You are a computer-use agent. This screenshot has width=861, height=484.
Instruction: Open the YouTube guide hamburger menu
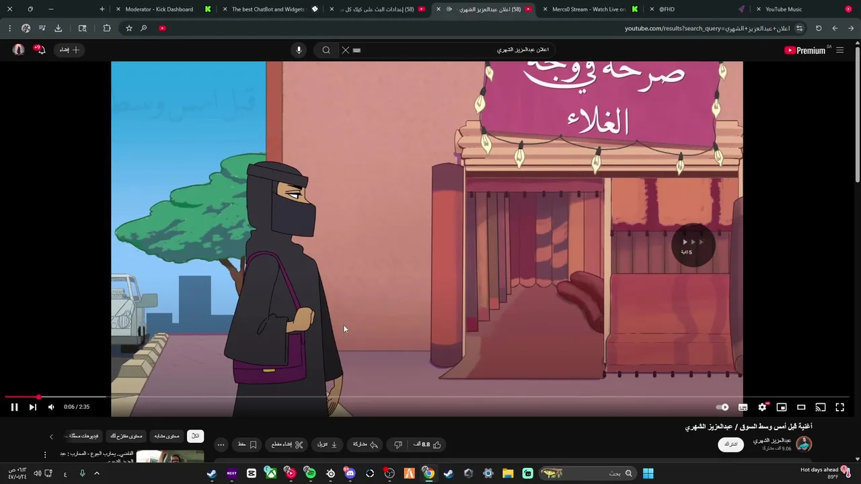(x=839, y=50)
